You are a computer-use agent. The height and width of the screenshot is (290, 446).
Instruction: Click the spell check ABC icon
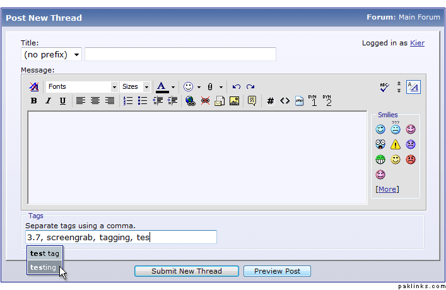pyautogui.click(x=384, y=87)
